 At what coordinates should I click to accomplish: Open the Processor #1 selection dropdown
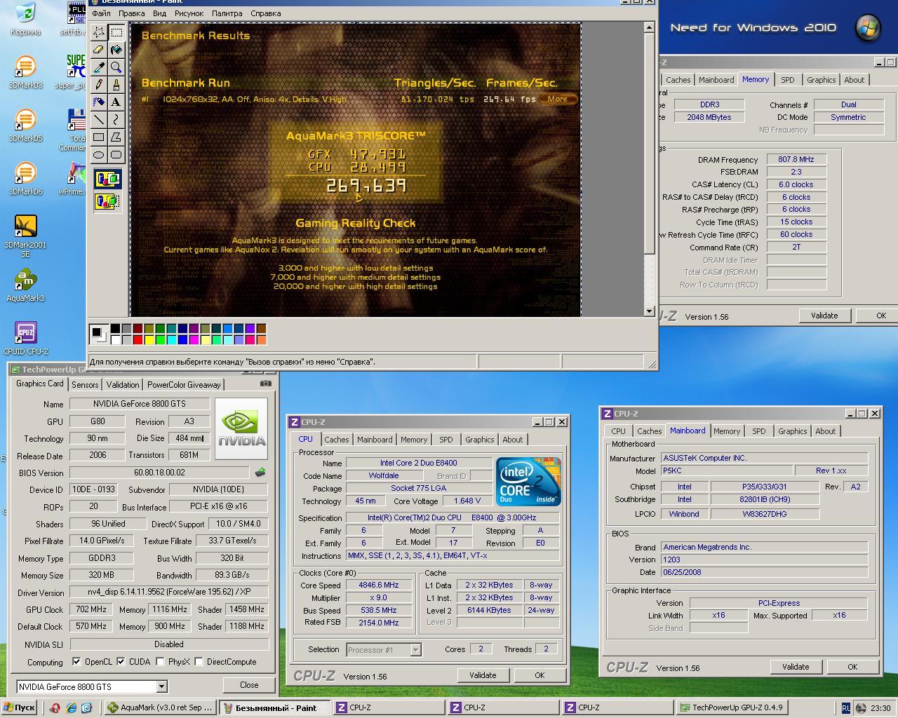(x=415, y=649)
